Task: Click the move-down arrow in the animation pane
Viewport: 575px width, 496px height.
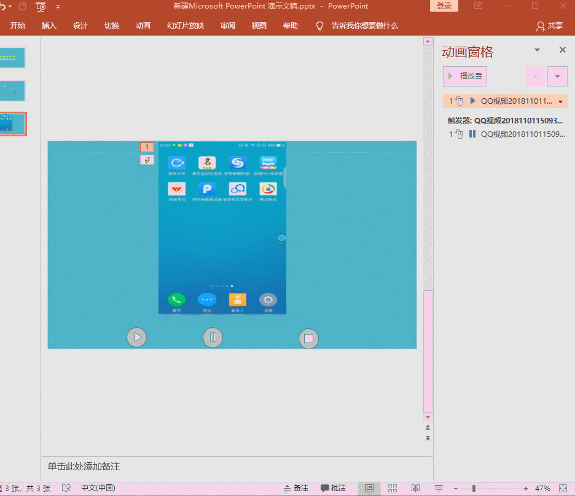Action: click(557, 76)
